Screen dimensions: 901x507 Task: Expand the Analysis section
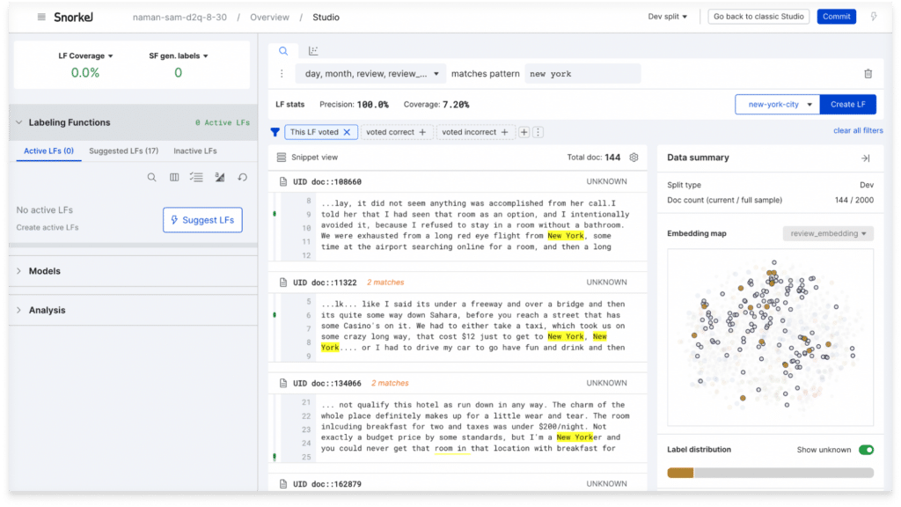point(19,311)
